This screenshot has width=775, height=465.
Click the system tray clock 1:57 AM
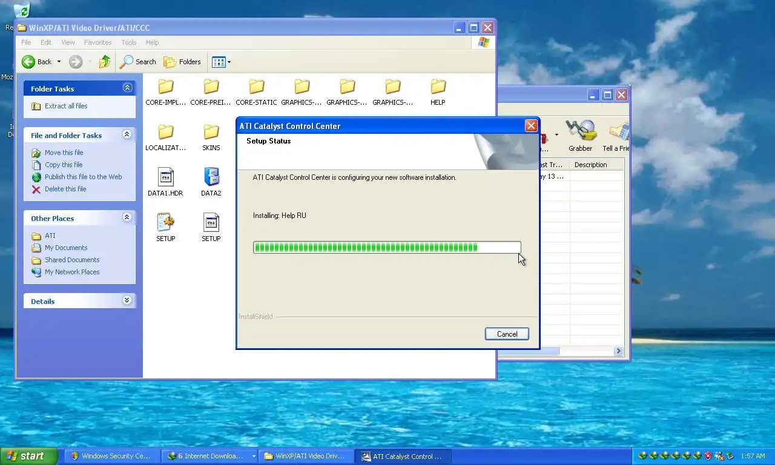[x=753, y=456]
